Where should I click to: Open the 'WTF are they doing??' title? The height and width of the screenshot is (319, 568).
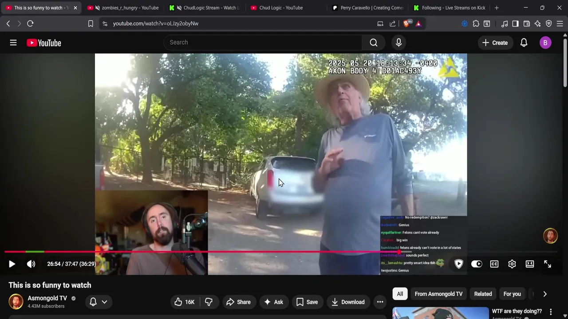[517, 311]
